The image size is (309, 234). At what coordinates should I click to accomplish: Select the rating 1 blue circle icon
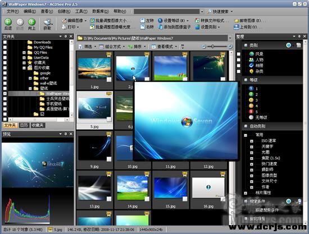click(251, 89)
